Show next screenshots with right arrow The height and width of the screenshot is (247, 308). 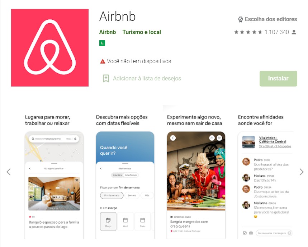(x=302, y=172)
